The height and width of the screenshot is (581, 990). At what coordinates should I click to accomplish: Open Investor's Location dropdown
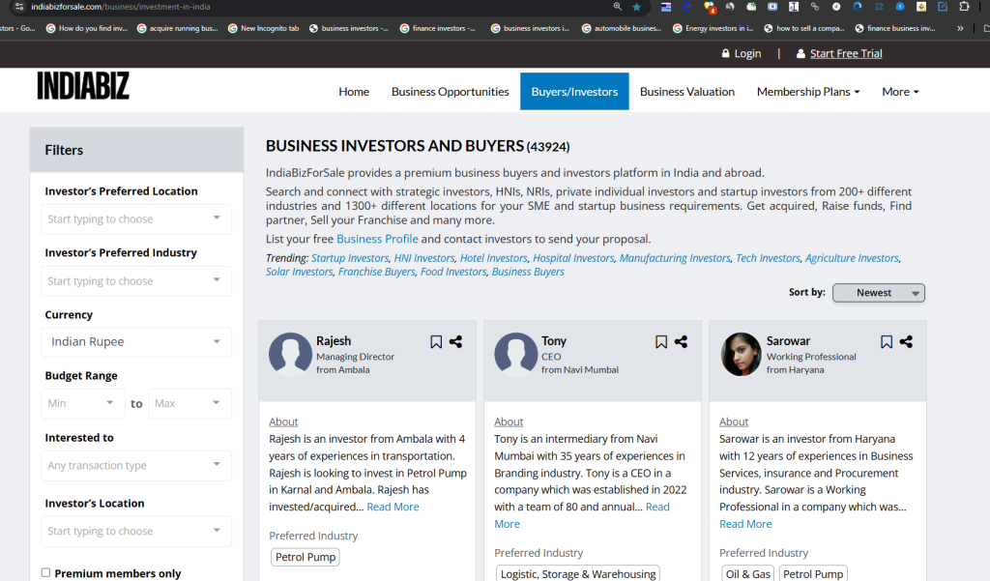(136, 531)
